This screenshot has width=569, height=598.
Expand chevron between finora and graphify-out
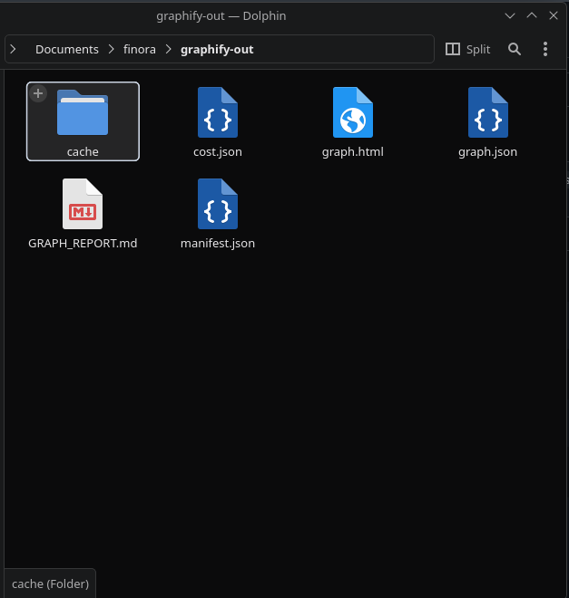coord(169,49)
